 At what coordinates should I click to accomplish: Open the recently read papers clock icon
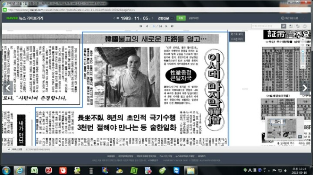pyautogui.click(x=283, y=18)
